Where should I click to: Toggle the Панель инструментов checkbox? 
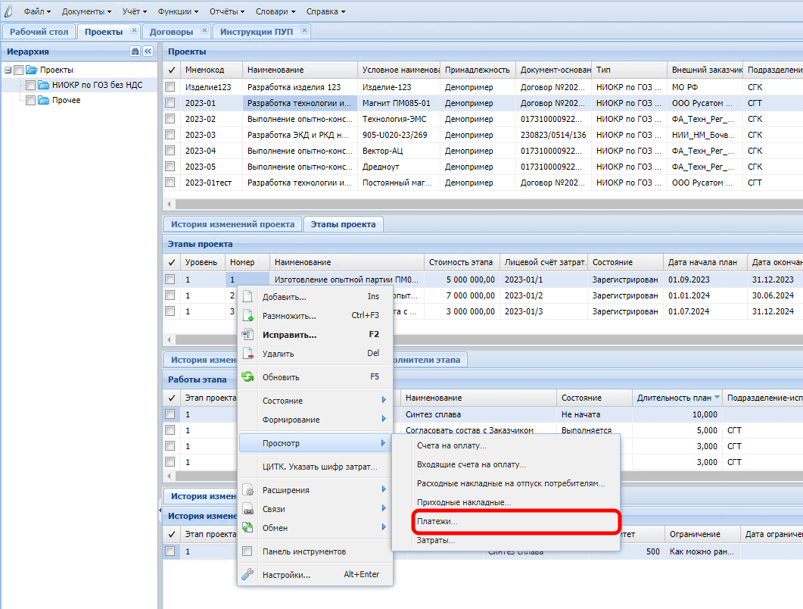click(x=247, y=551)
